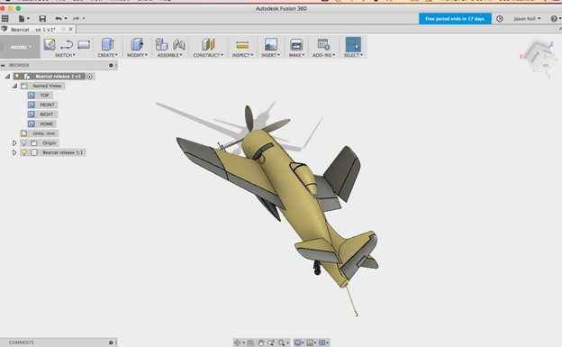Click the Free period ends in 17 days button
The image size is (562, 347).
click(455, 19)
